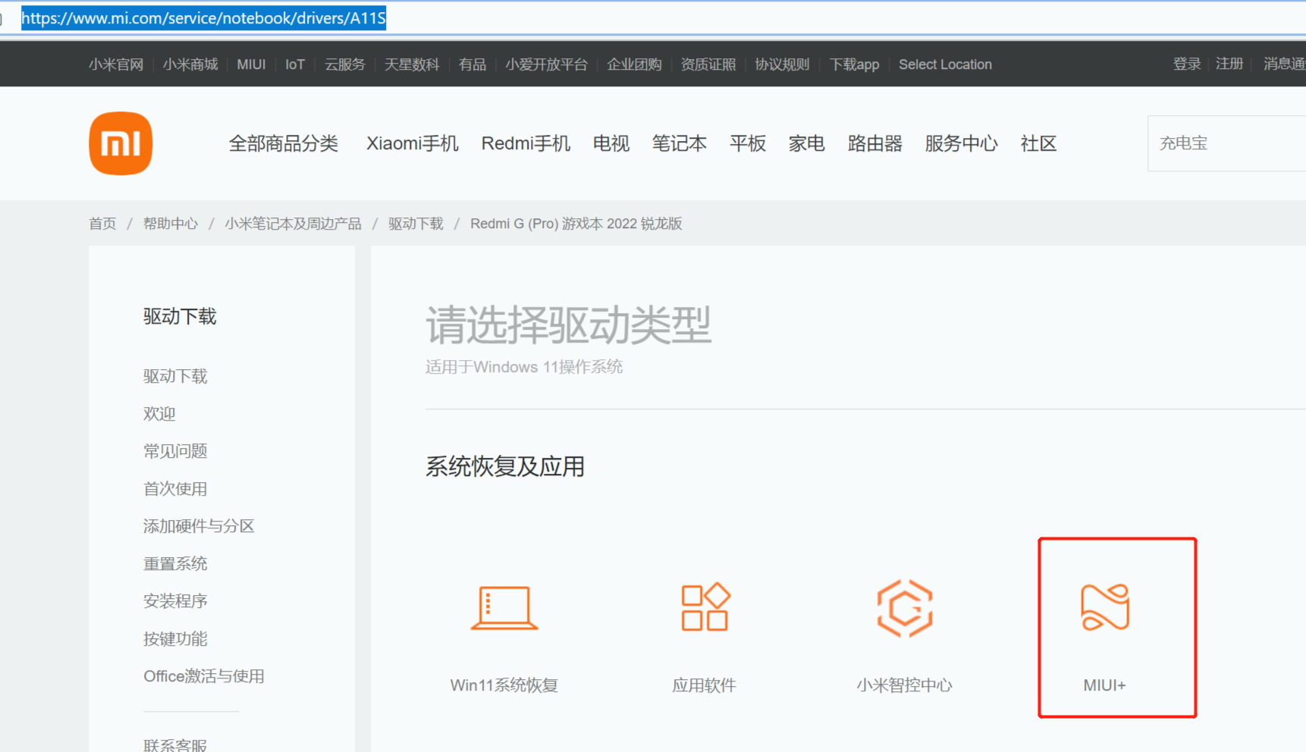Open 有品 top bar link
The width and height of the screenshot is (1306, 752).
pyautogui.click(x=472, y=64)
